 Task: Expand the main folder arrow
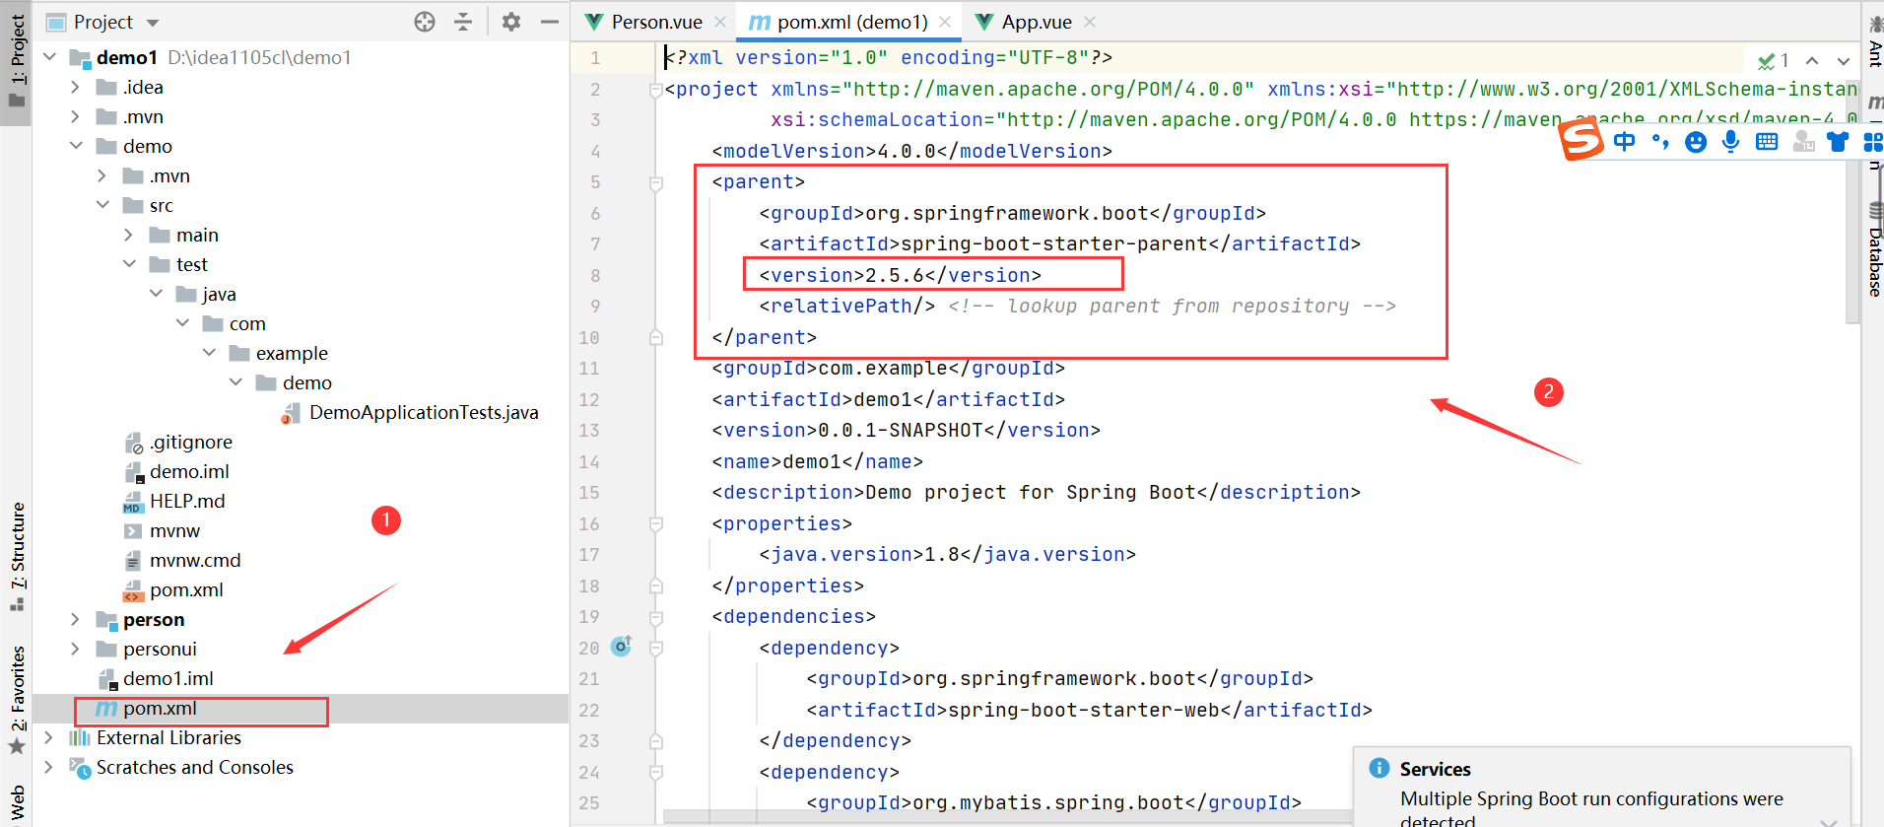point(129,235)
